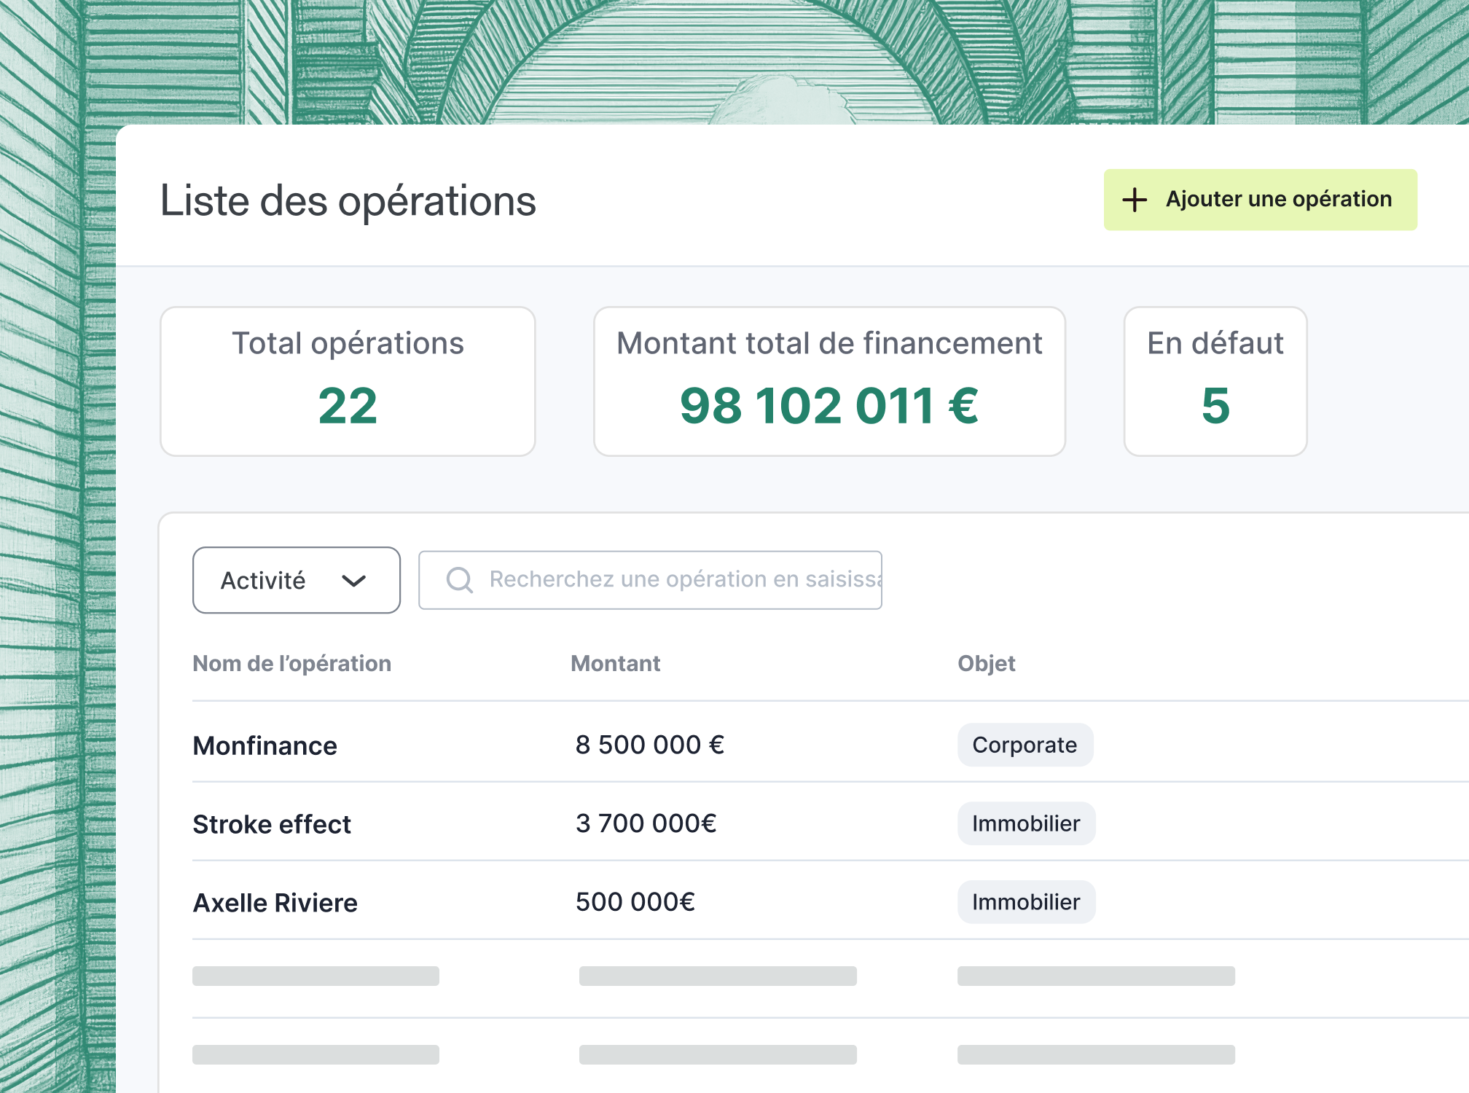Sort by Nom de l'opération column header
Viewport: 1469px width, 1093px height.
coord(291,663)
